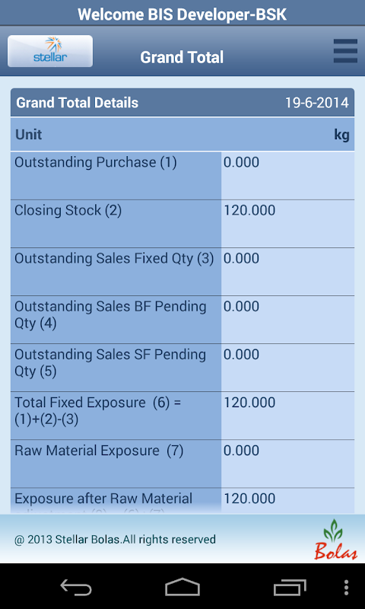Tap the Android home button
This screenshot has height=609, width=365.
(x=182, y=587)
